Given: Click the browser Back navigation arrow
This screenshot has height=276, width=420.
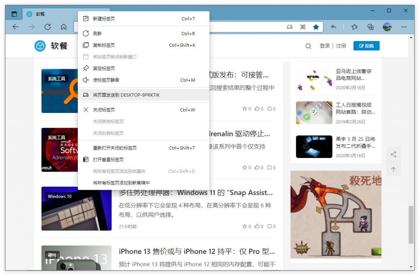Looking at the screenshot, I should click(15, 27).
